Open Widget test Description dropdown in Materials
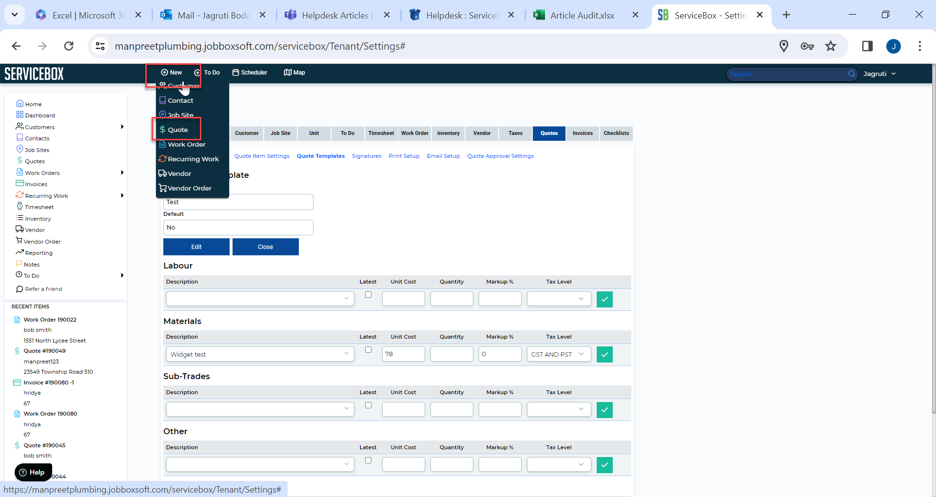Image resolution: width=936 pixels, height=497 pixels. coord(260,354)
